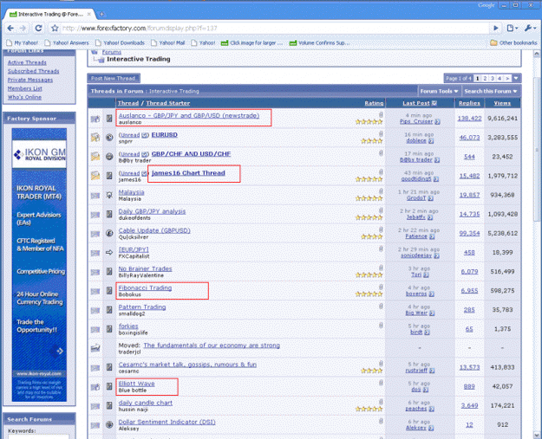Bookmark page with the star icon
Screen dimensions: 542x439
55,29
